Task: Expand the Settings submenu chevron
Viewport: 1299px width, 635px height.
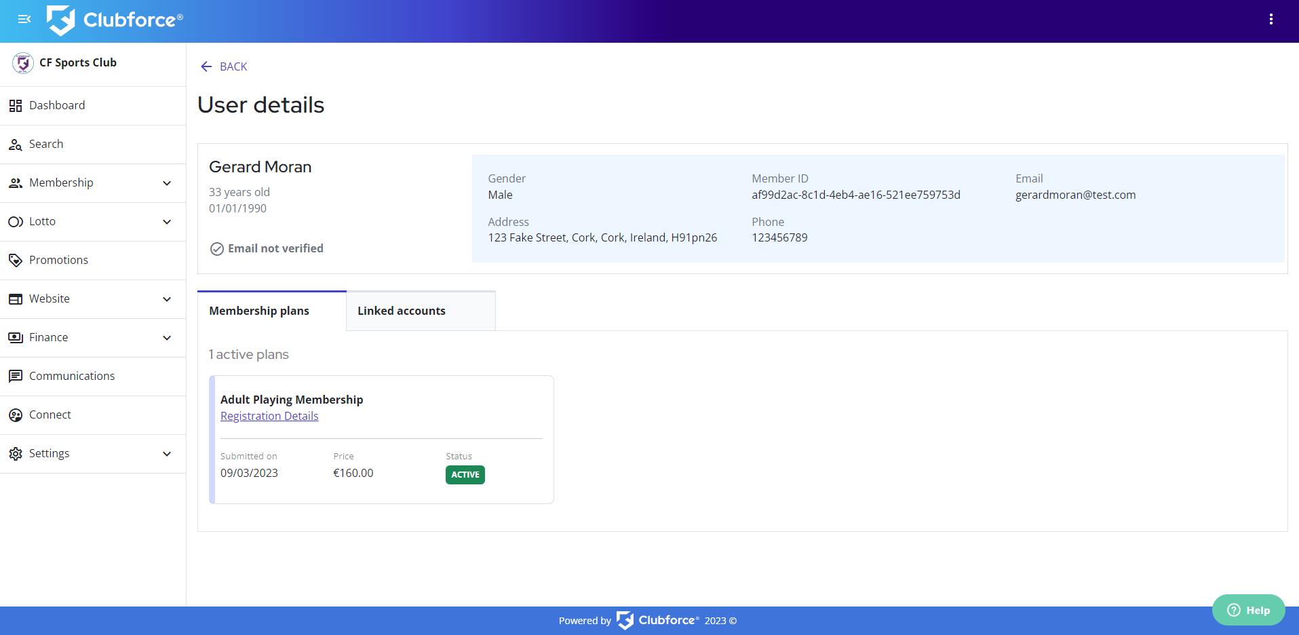Action: pyautogui.click(x=167, y=454)
